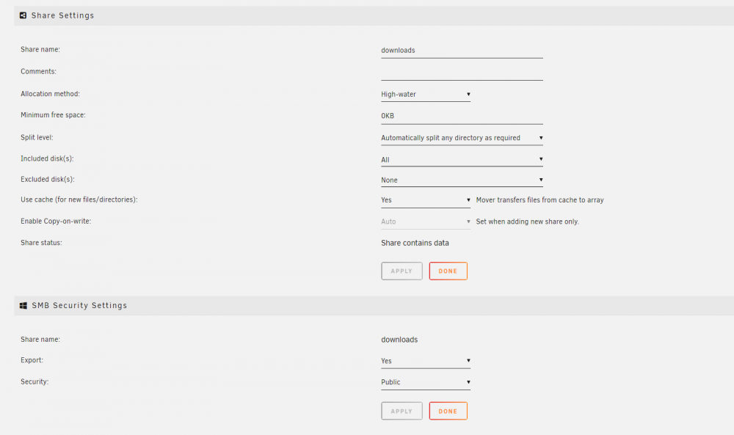Image resolution: width=734 pixels, height=435 pixels.
Task: Click the Share Settings heading text
Action: point(62,15)
